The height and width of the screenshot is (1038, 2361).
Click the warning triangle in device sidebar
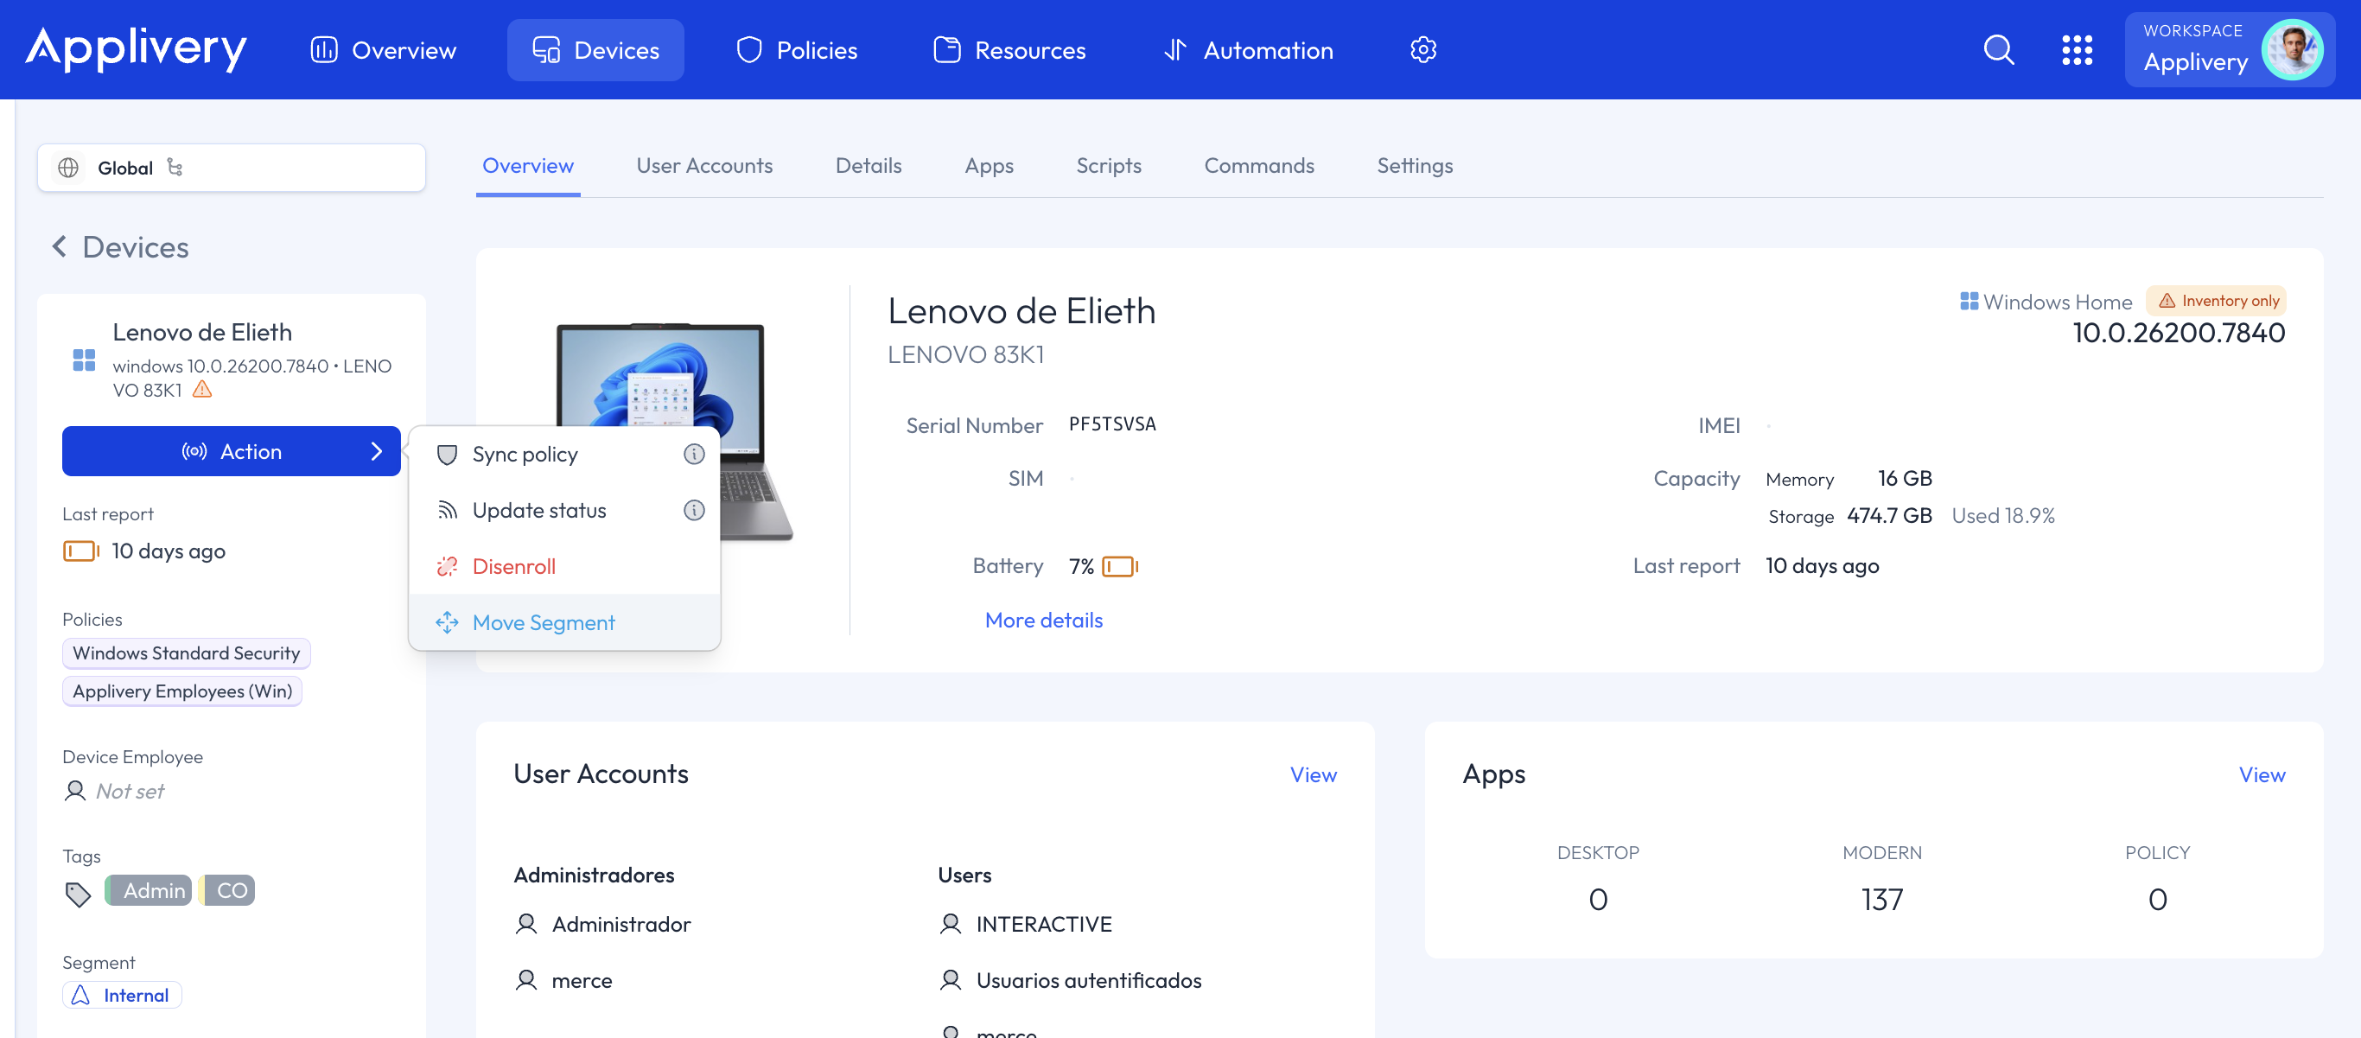[x=202, y=390]
